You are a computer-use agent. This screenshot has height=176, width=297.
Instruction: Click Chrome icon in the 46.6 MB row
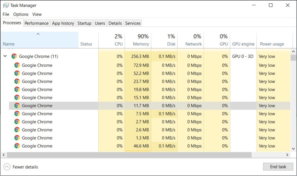pyautogui.click(x=17, y=146)
